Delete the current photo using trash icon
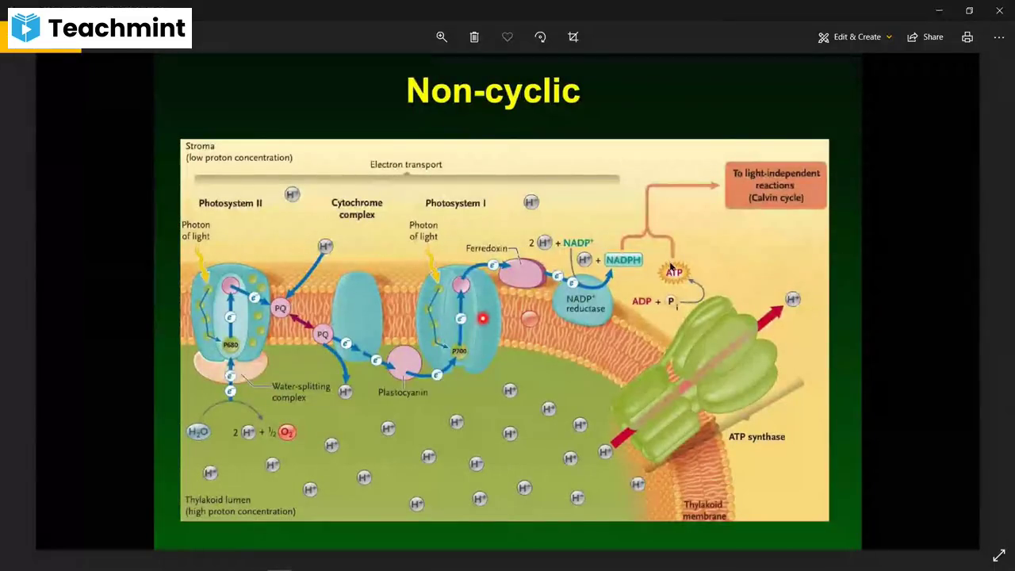 pyautogui.click(x=474, y=36)
